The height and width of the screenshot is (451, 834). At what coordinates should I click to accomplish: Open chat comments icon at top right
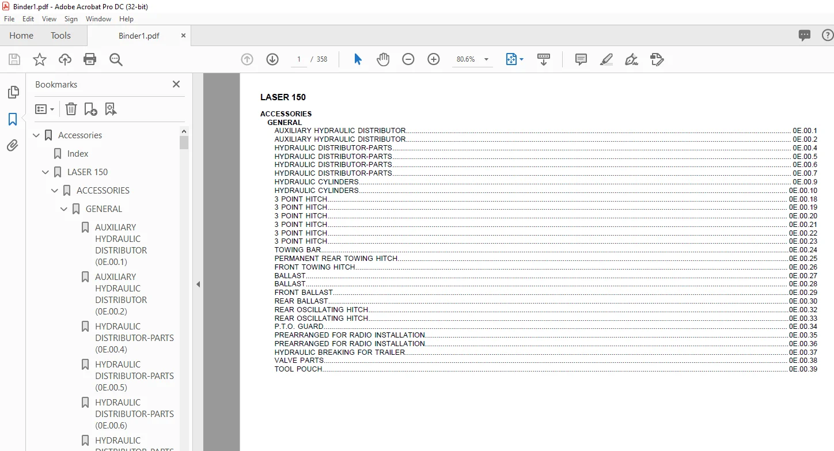click(805, 36)
